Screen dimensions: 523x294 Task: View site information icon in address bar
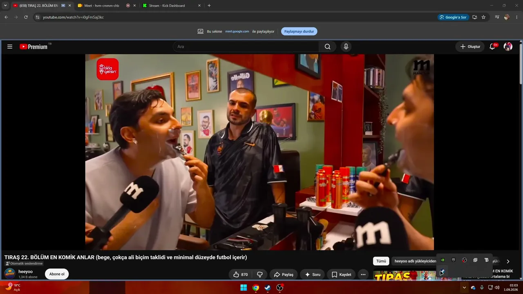click(x=38, y=17)
